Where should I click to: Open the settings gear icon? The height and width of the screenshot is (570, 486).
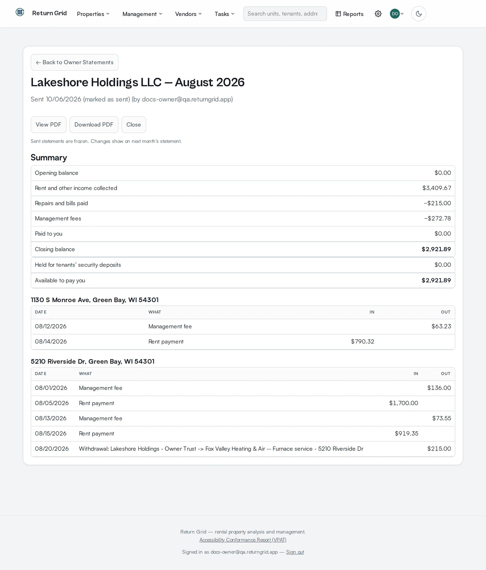tap(378, 14)
